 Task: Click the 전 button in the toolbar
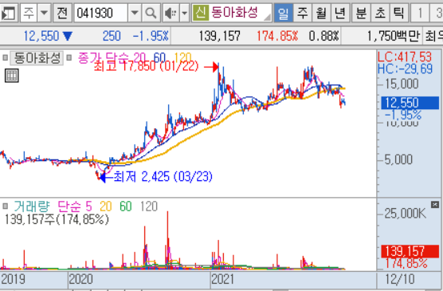62,13
